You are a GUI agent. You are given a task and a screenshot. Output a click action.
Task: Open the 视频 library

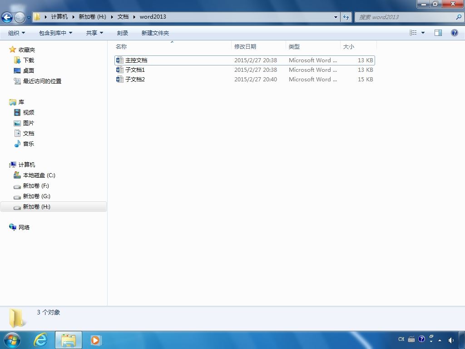click(29, 113)
